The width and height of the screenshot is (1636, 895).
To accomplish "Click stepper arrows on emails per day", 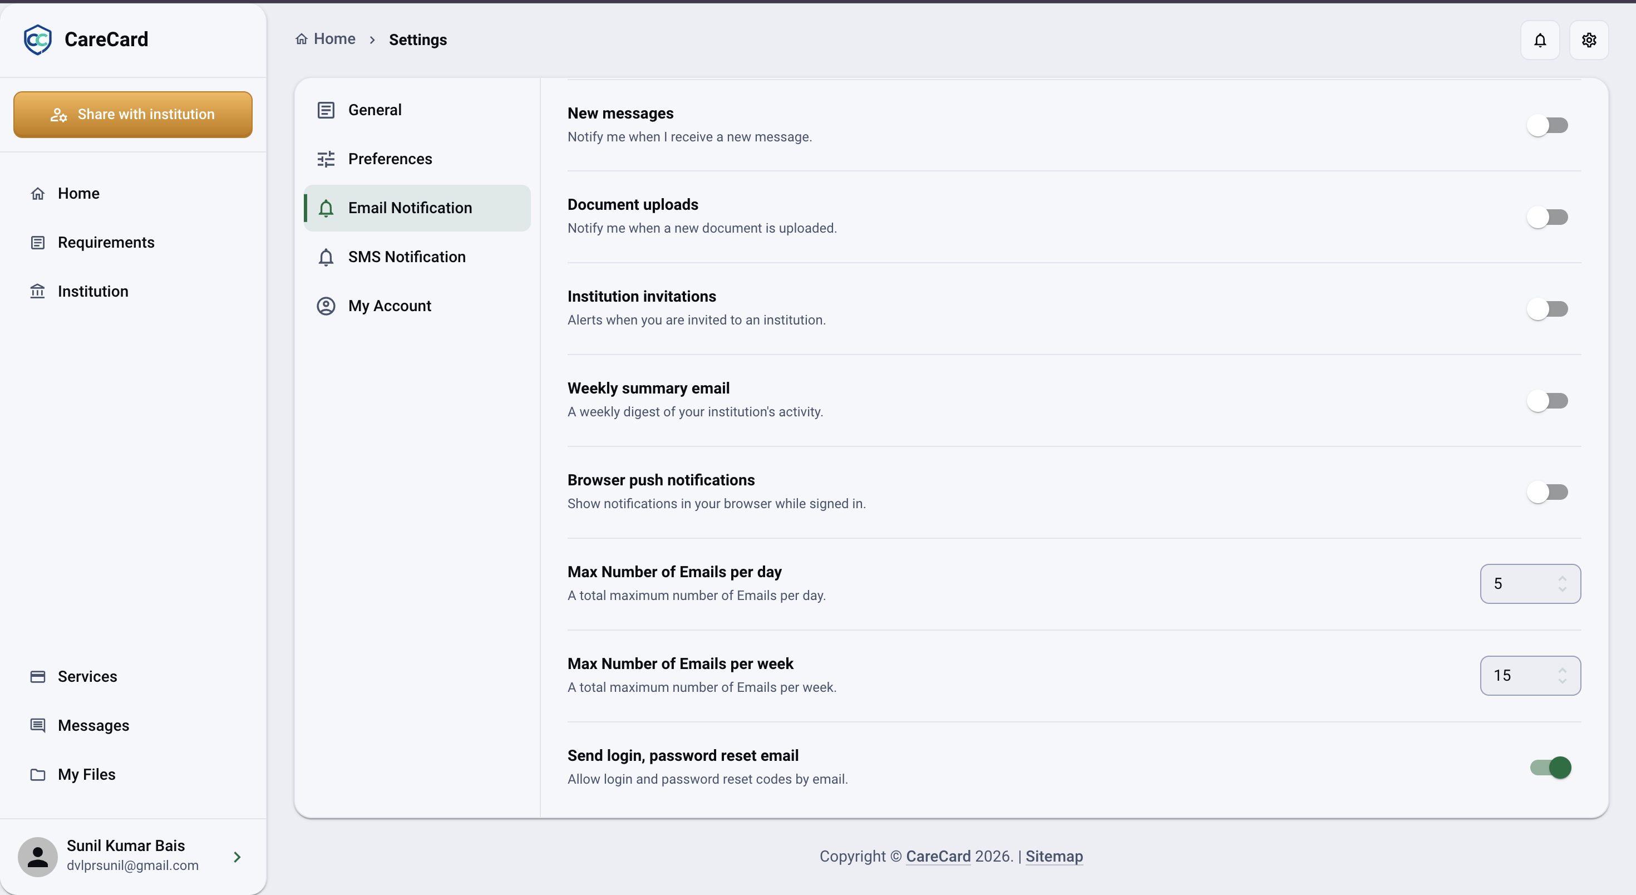I will pos(1561,584).
